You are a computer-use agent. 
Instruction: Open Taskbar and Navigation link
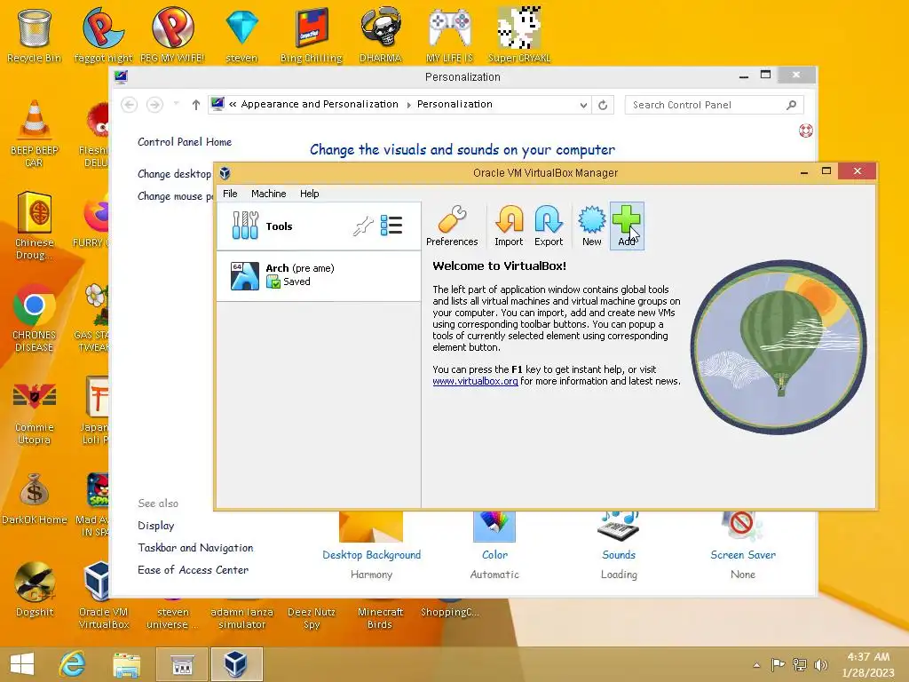[x=195, y=547]
